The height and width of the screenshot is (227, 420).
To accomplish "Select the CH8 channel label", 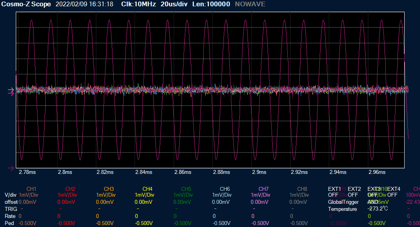I will pos(302,189).
